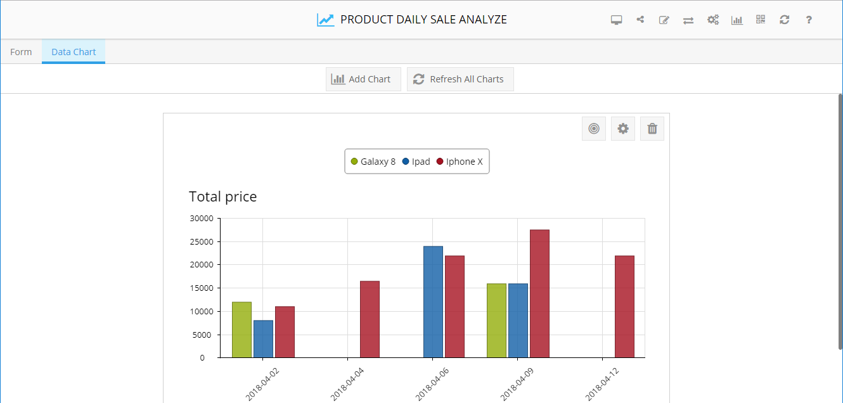Screen dimensions: 843x403
Task: Click the circular target icon on the chart
Action: point(594,129)
